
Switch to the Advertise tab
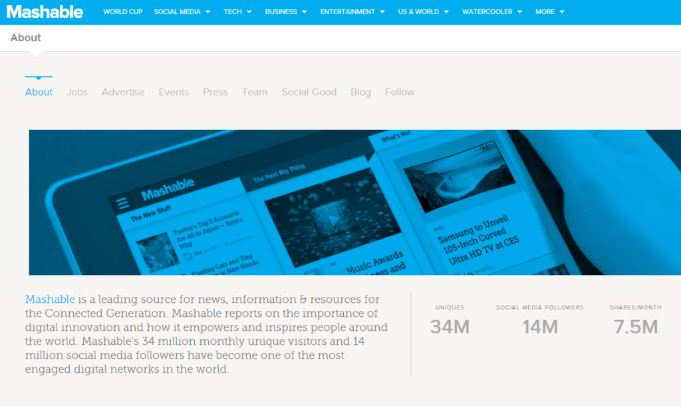pyautogui.click(x=123, y=92)
